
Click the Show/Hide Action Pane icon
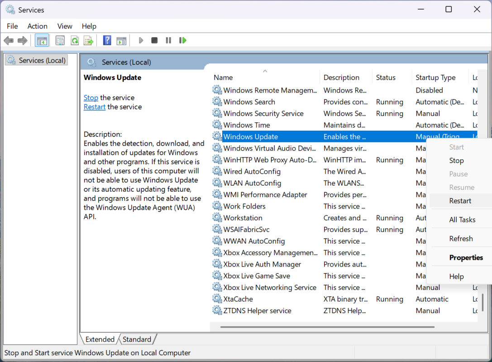click(121, 40)
